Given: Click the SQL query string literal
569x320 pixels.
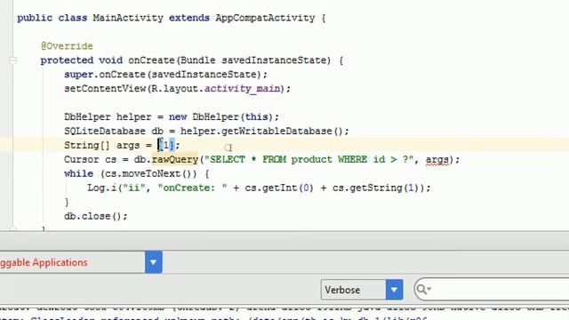Looking at the screenshot, I should point(309,159).
